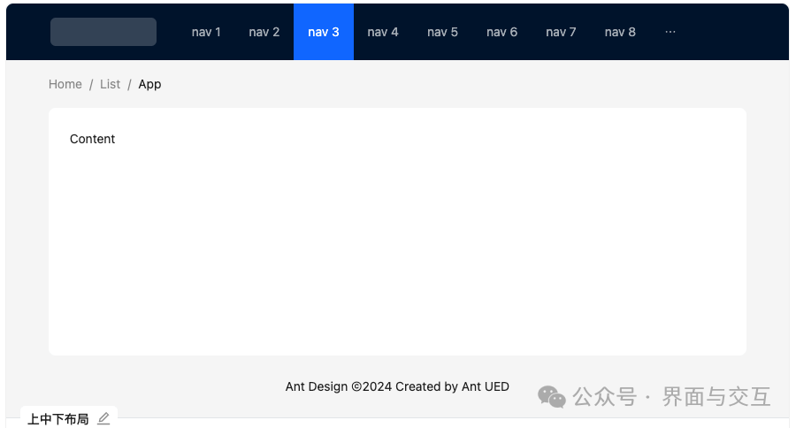Select the nav 1 menu item
This screenshot has width=796, height=428.
[206, 32]
